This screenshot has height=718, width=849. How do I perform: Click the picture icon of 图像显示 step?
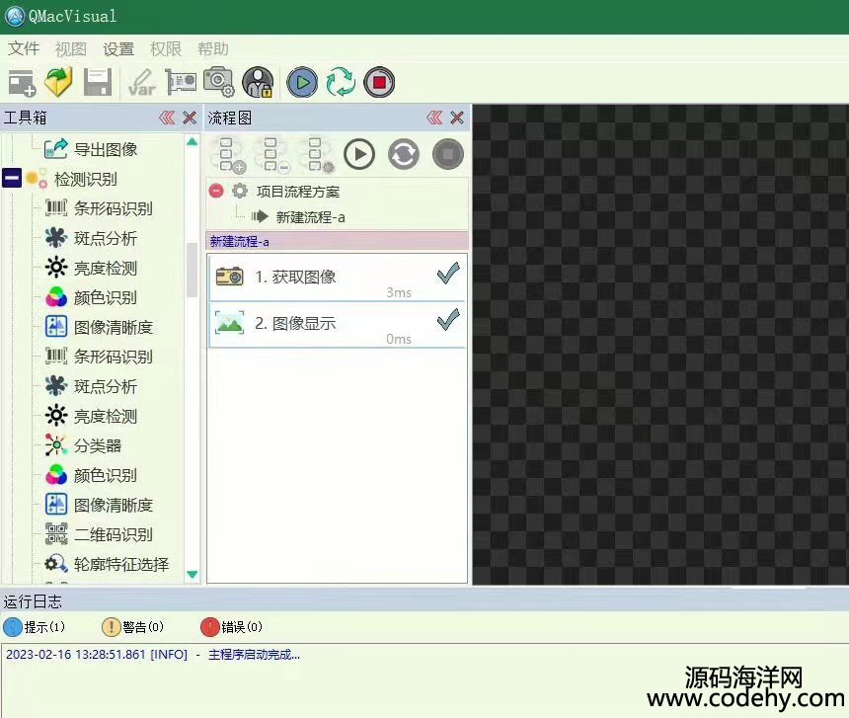click(230, 323)
